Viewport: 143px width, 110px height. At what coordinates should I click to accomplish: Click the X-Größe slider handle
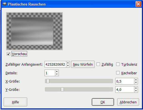coord(48,81)
